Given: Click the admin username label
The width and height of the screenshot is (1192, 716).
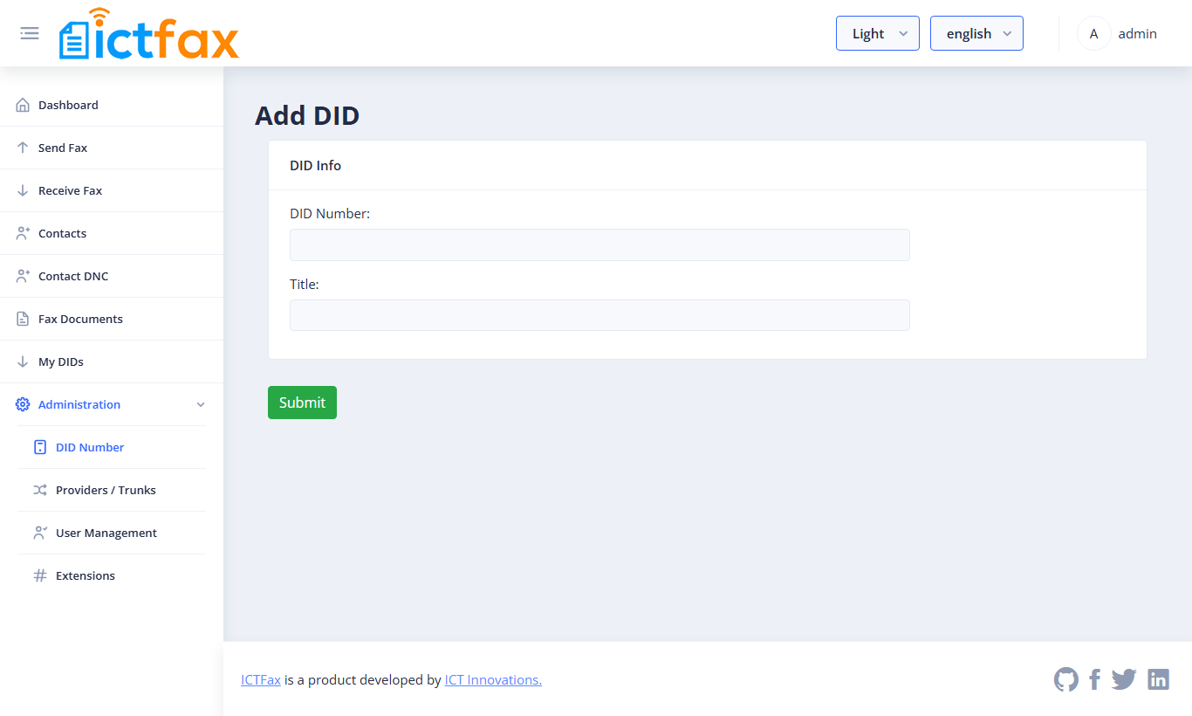Looking at the screenshot, I should pyautogui.click(x=1138, y=33).
